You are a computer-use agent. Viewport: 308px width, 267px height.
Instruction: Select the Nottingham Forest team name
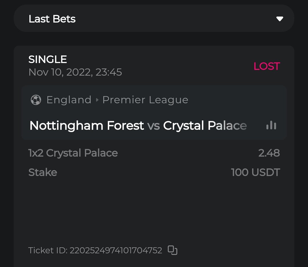(87, 126)
